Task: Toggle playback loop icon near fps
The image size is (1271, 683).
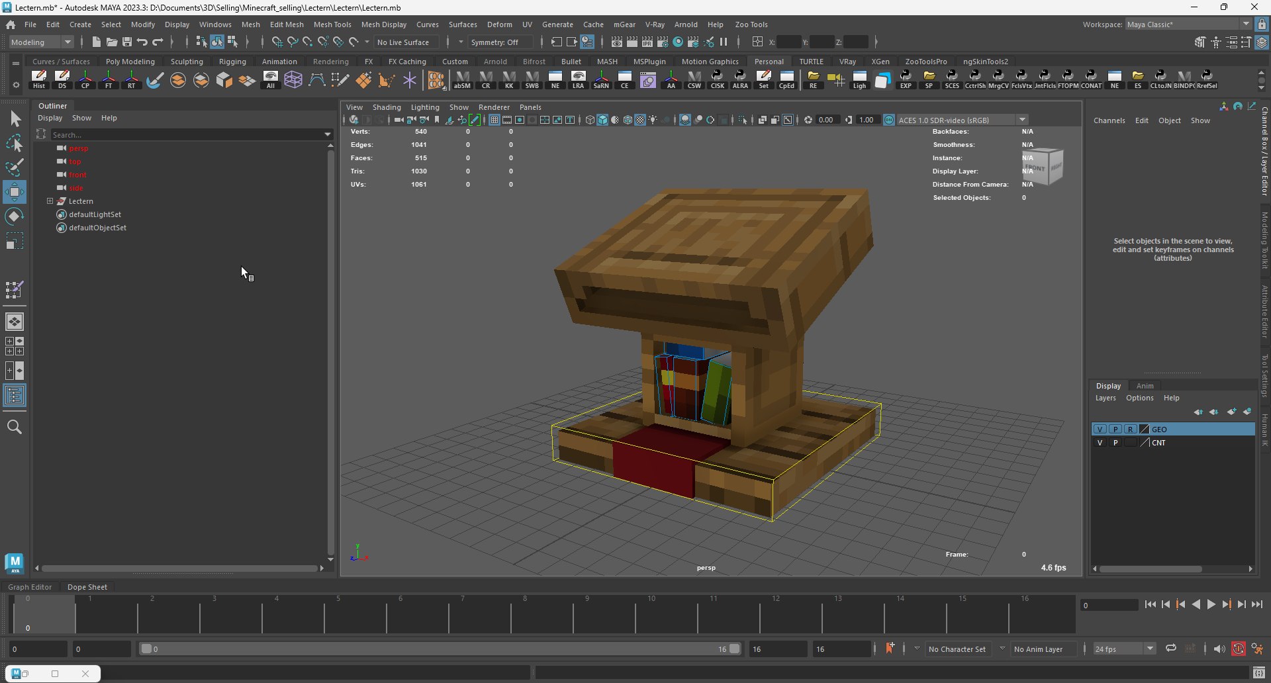Action: (1171, 649)
